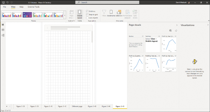This screenshot has height=112, width=210.
Task: Toggle visibility of the Button visual
Action: (x=143, y=36)
